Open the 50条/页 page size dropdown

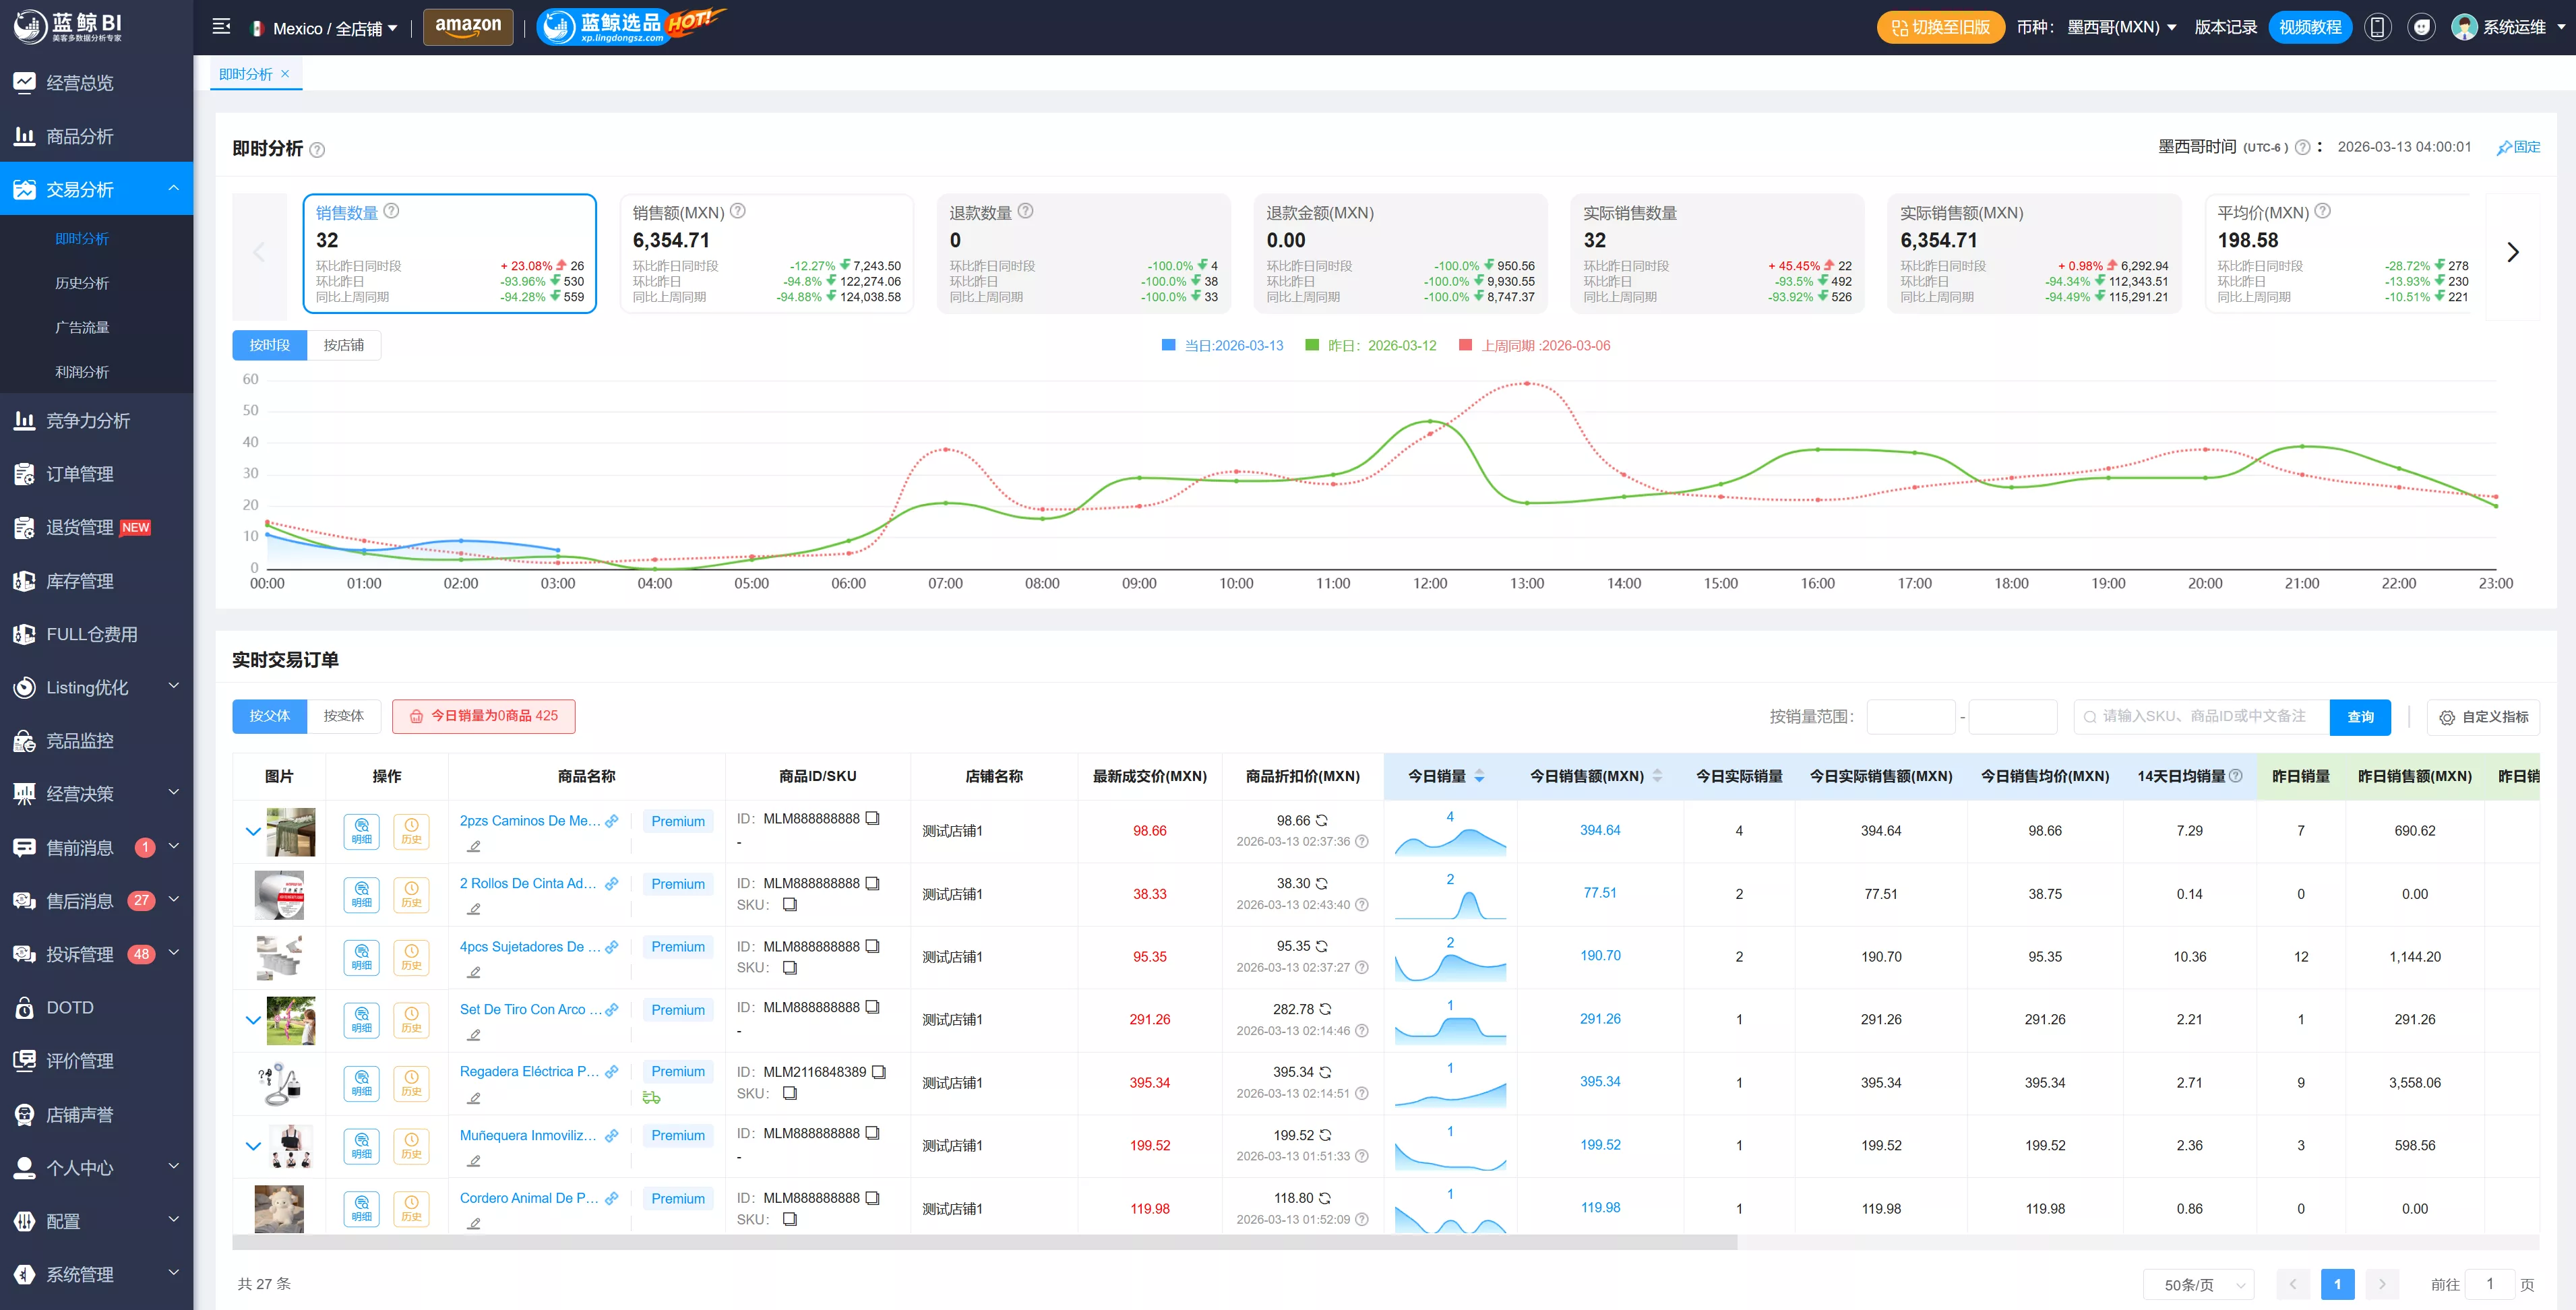pyautogui.click(x=2198, y=1284)
